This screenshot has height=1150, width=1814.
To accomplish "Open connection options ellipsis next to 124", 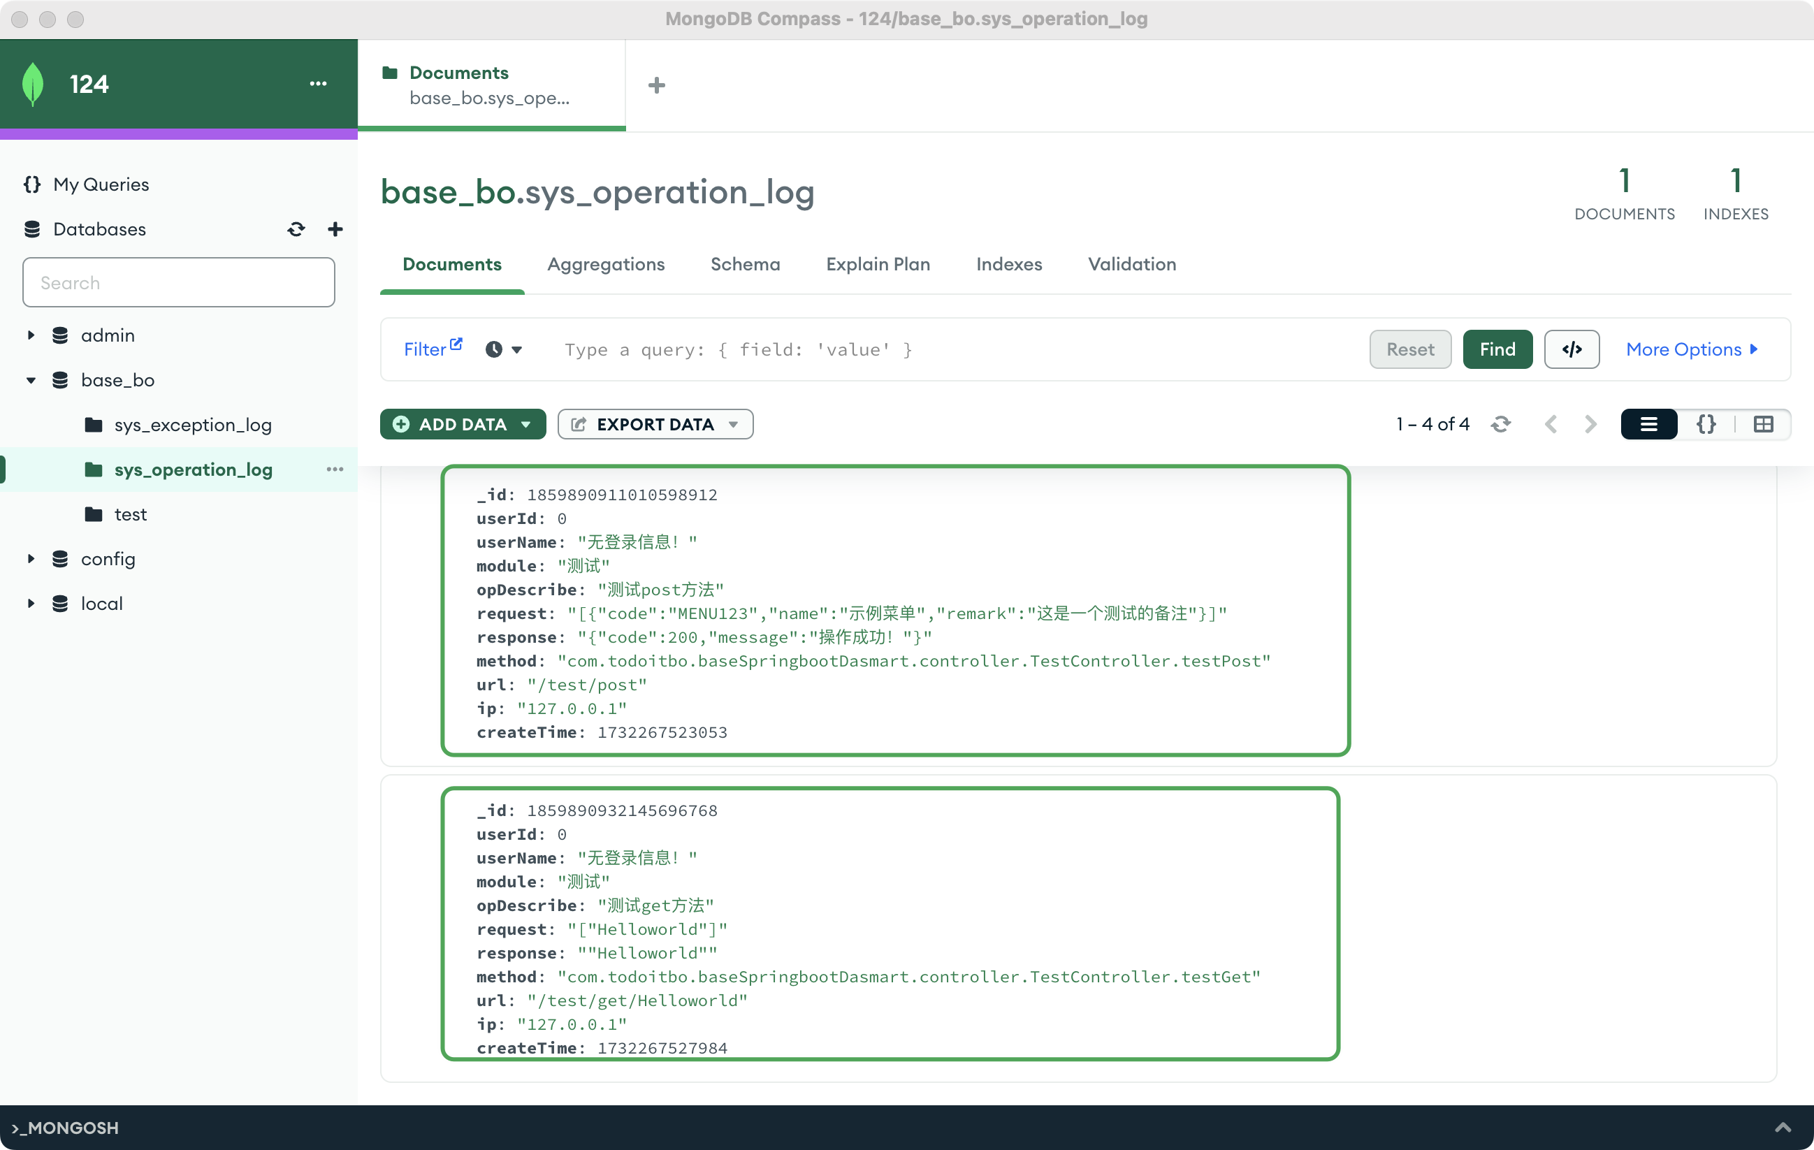I will tap(318, 84).
